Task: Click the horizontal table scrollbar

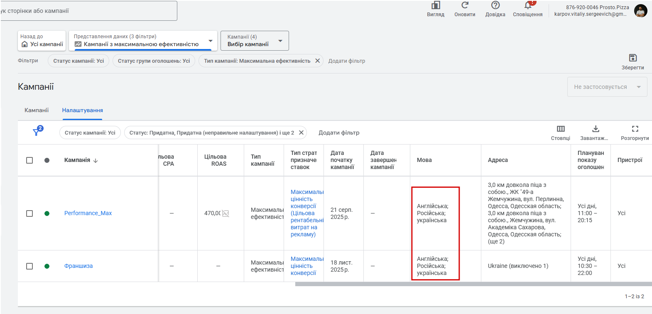Action: coord(473,284)
